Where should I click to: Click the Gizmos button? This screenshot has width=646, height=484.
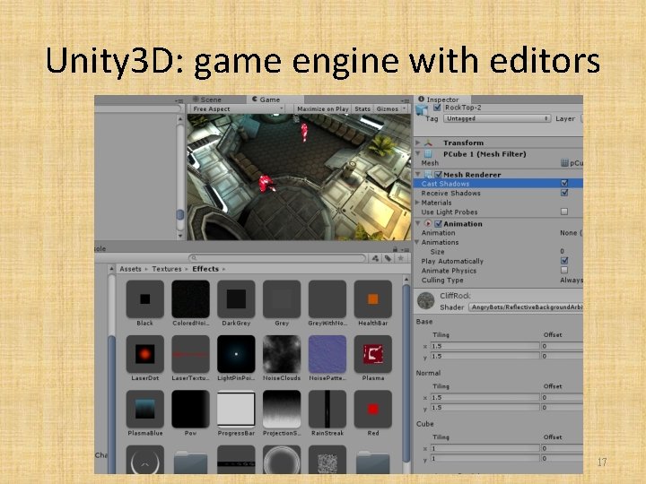coord(388,108)
